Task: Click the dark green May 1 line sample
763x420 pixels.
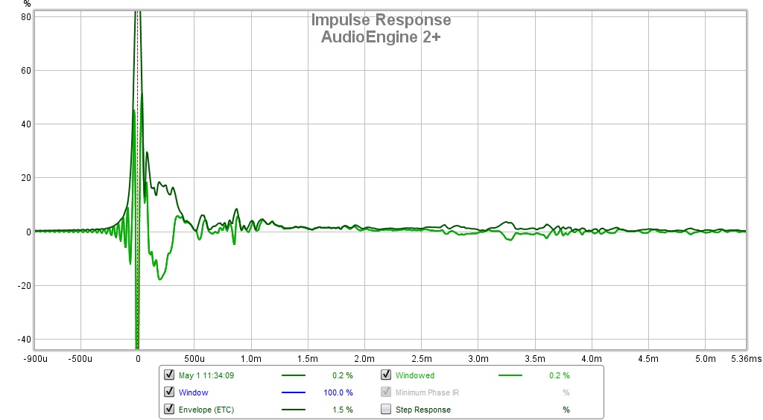Action: pos(294,375)
